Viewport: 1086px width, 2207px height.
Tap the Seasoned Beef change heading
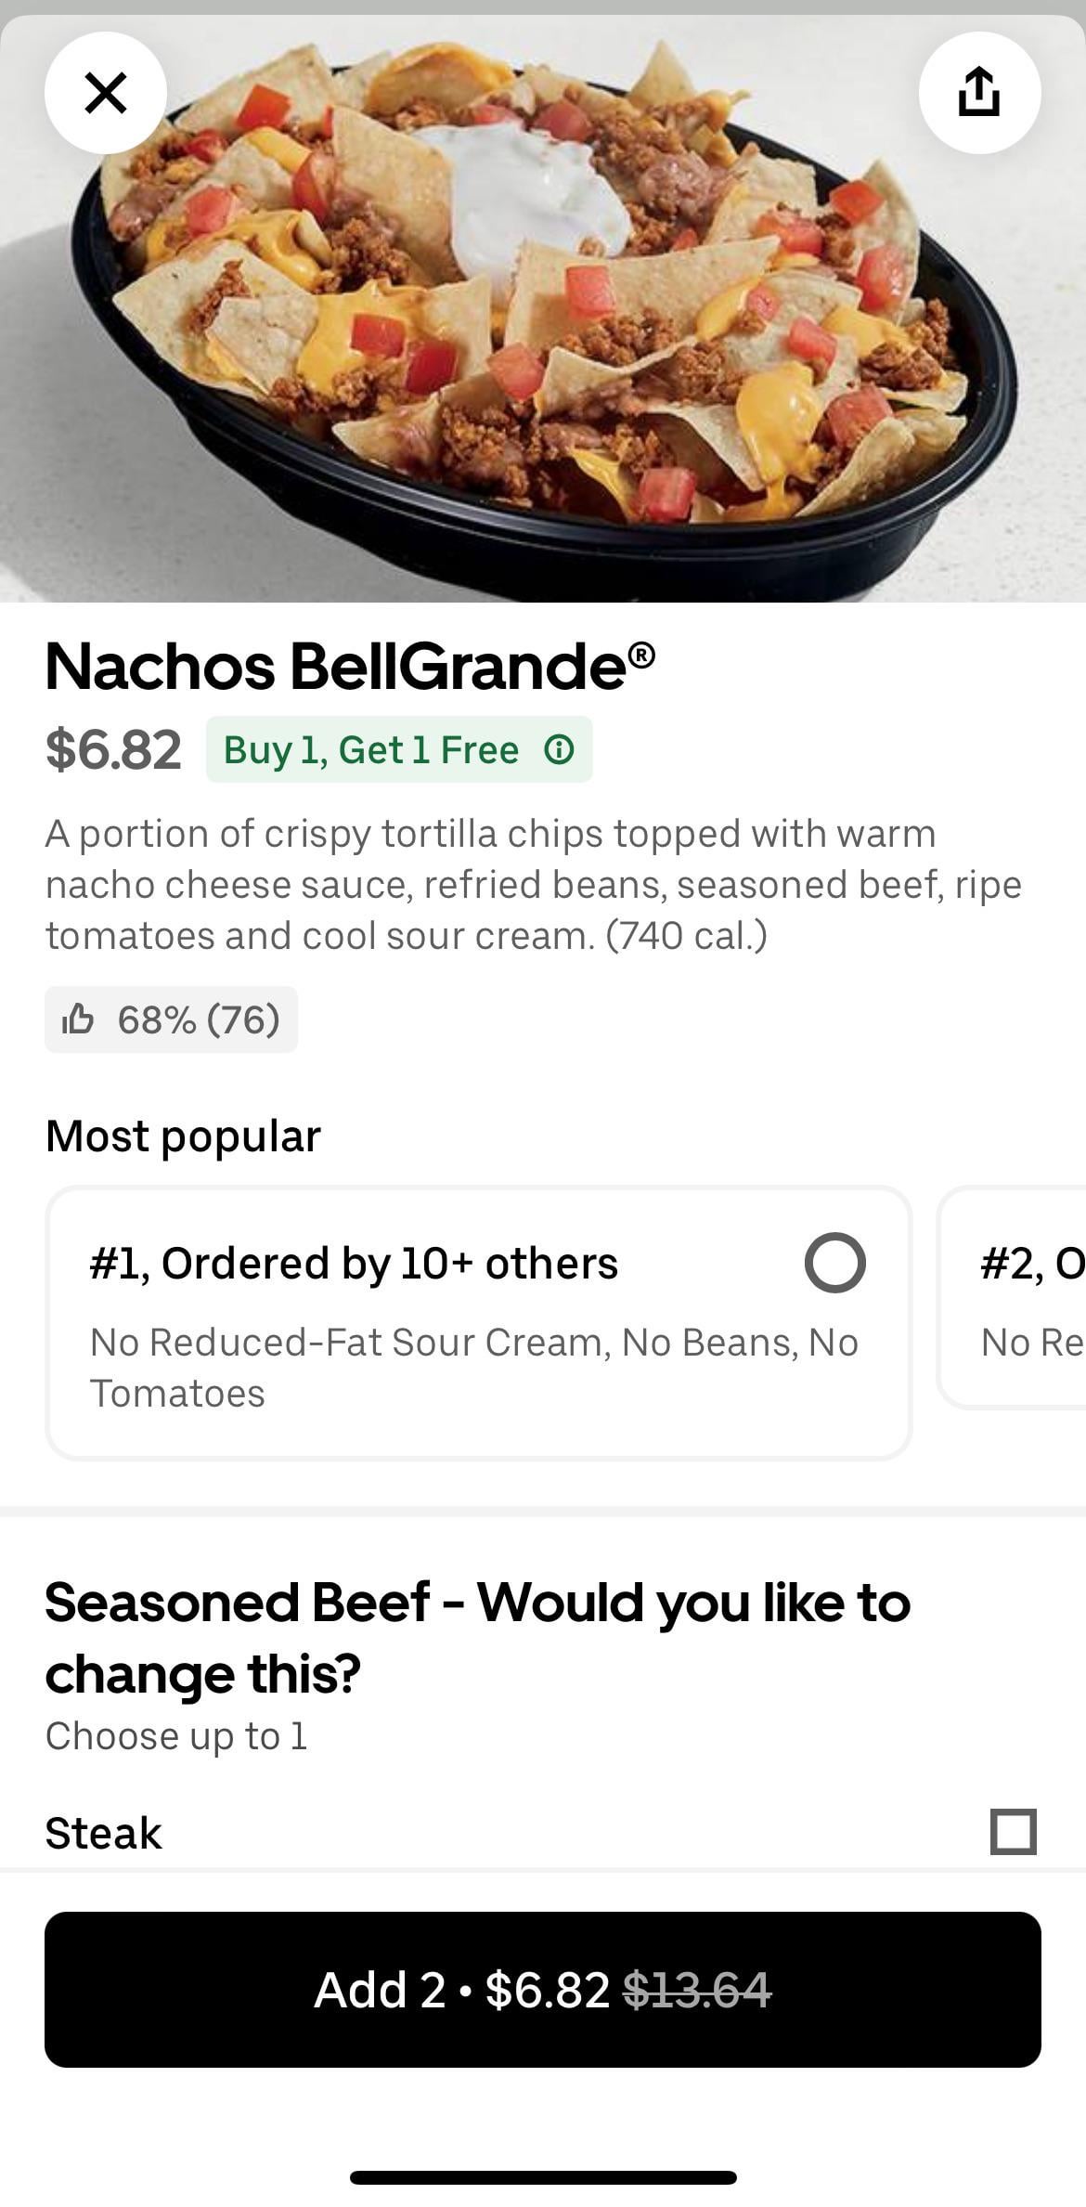(x=477, y=1637)
